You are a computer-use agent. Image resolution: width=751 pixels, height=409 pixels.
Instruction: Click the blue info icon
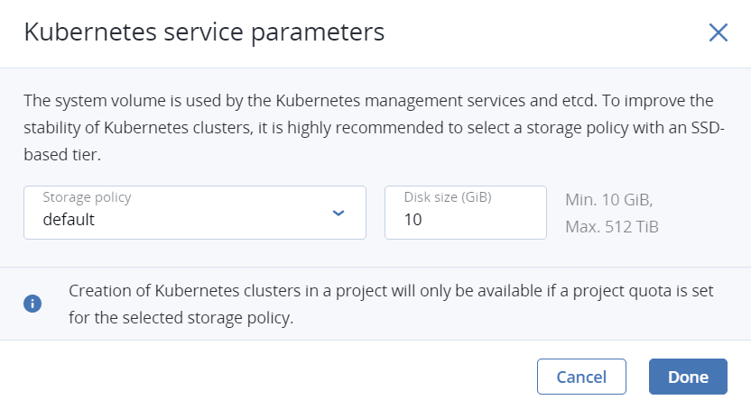32,304
